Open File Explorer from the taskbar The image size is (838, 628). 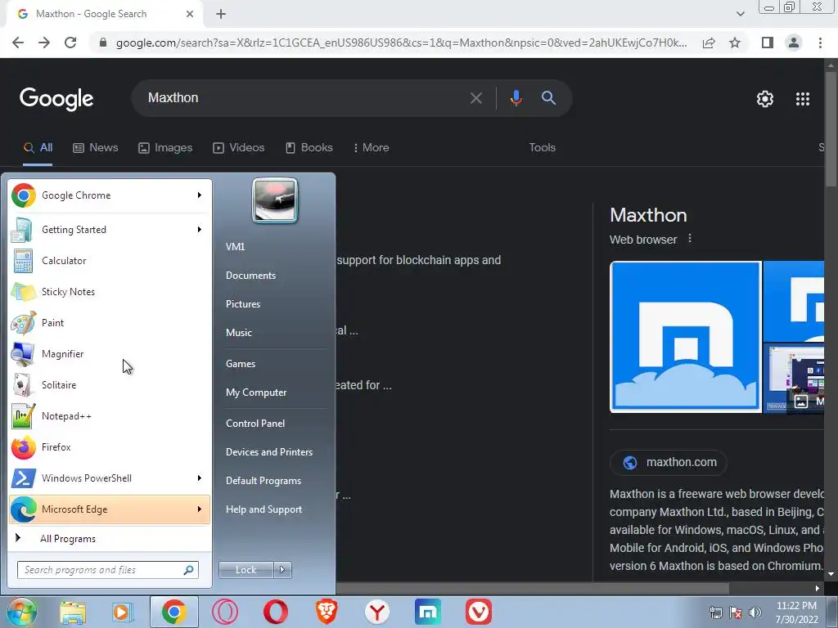[x=73, y=612]
